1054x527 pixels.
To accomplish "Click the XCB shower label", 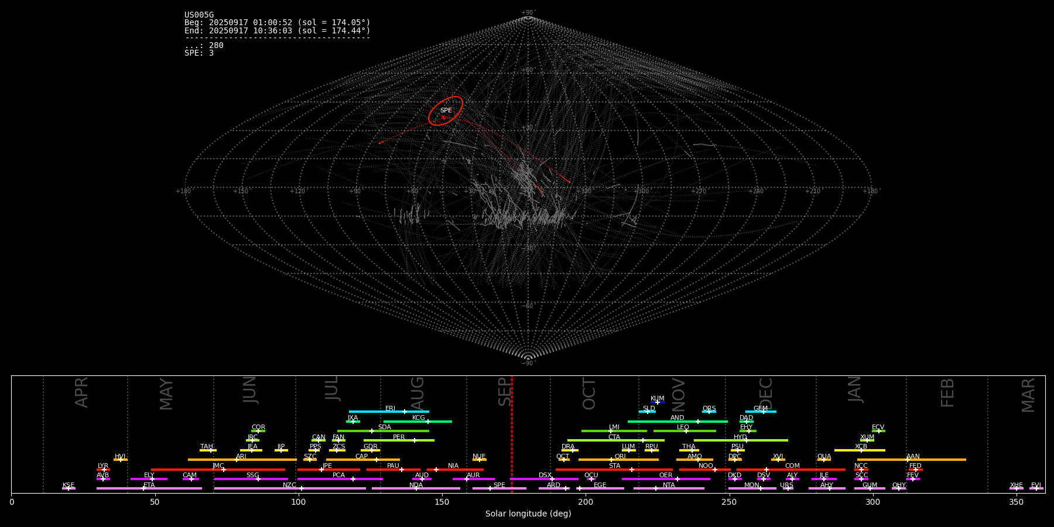I will (x=861, y=447).
